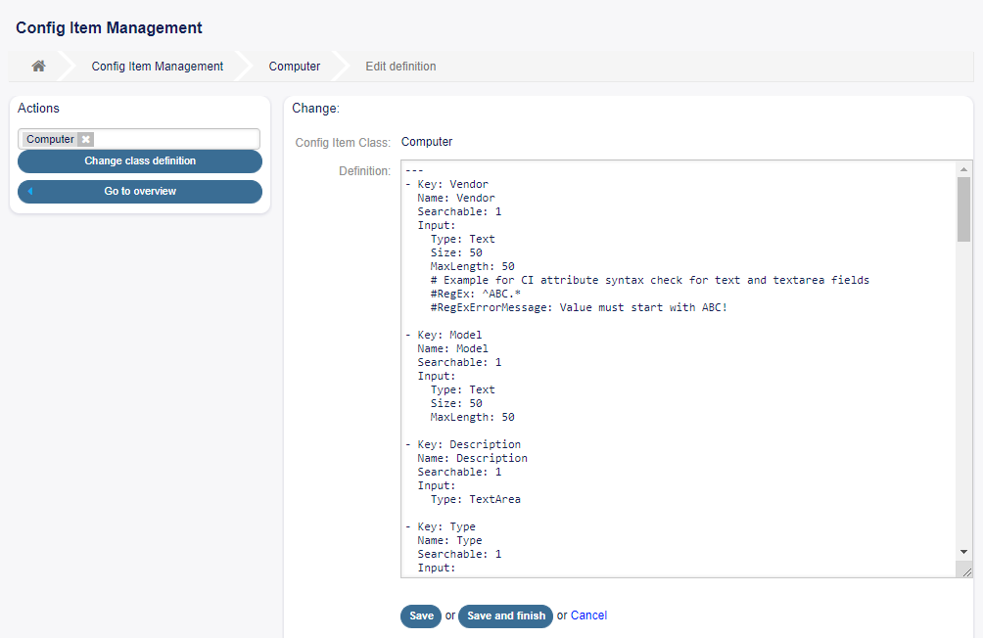Screen dimensions: 983x638
Task: Click the Change class definition button
Action: click(x=139, y=161)
